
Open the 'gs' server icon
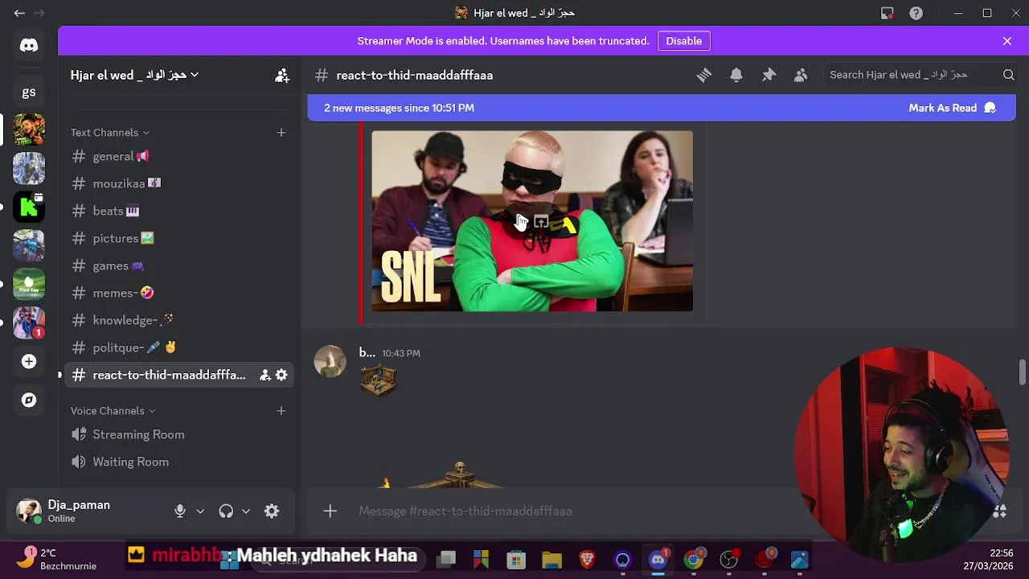tap(29, 92)
